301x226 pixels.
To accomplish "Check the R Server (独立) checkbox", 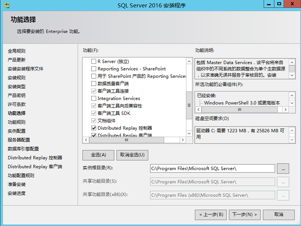I will 94,61.
